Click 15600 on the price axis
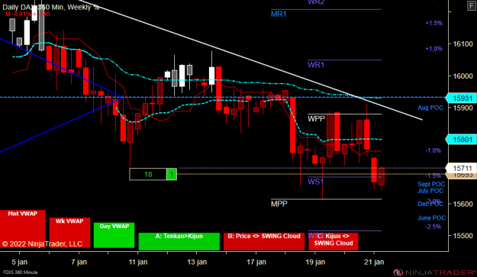 click(462, 204)
